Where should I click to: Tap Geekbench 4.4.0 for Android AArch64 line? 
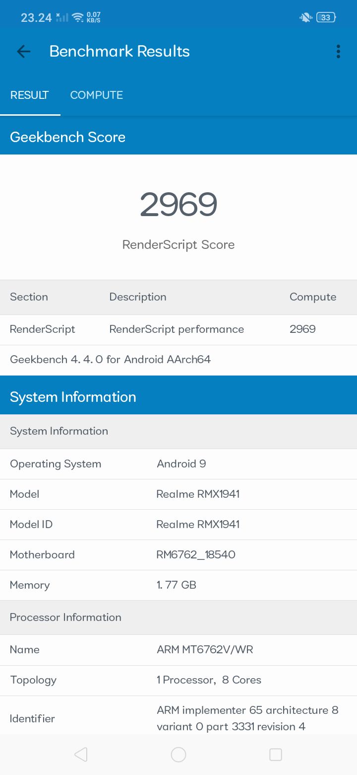pyautogui.click(x=111, y=359)
